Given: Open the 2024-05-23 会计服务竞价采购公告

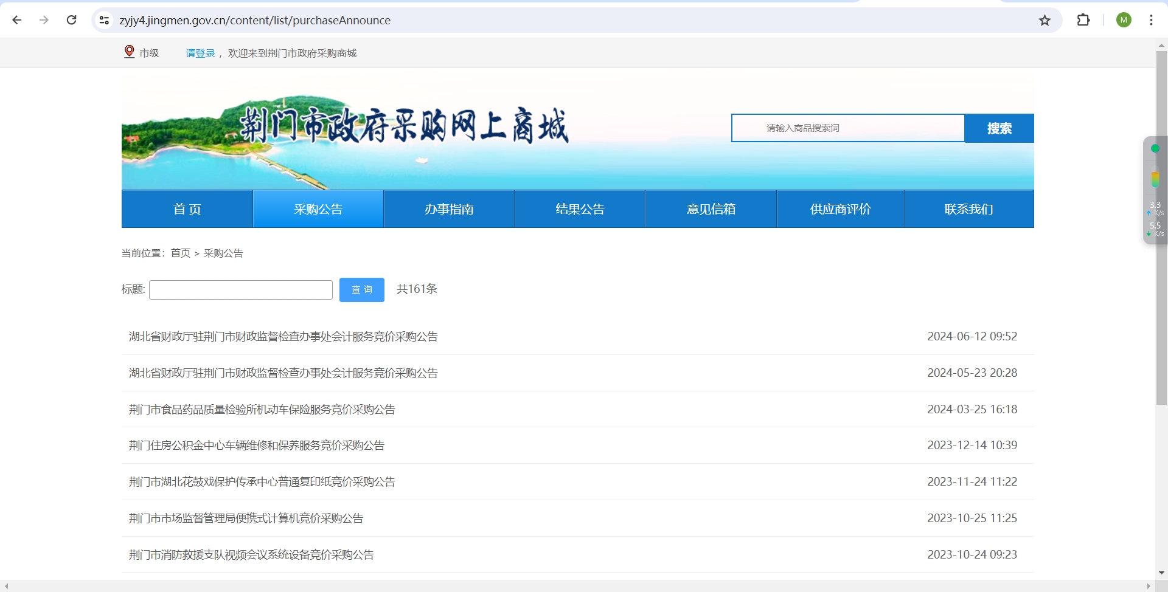Looking at the screenshot, I should point(283,373).
